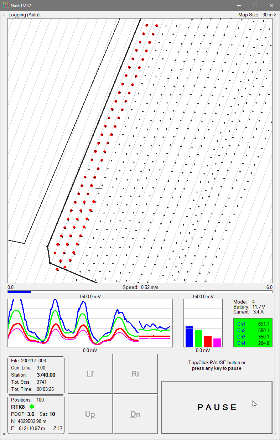Click the red Ch3 bar in bar chart
The image size is (280, 440).
(x=208, y=342)
